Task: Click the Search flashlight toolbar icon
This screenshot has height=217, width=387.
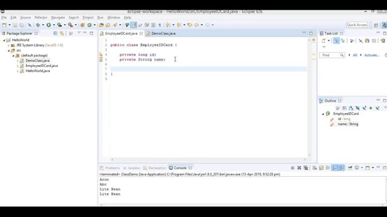Action: [x=115, y=25]
